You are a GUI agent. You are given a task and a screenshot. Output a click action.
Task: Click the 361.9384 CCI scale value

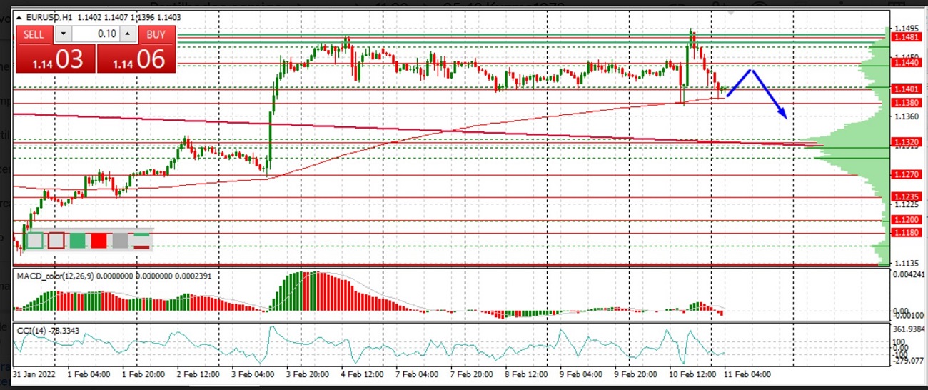[x=909, y=329]
